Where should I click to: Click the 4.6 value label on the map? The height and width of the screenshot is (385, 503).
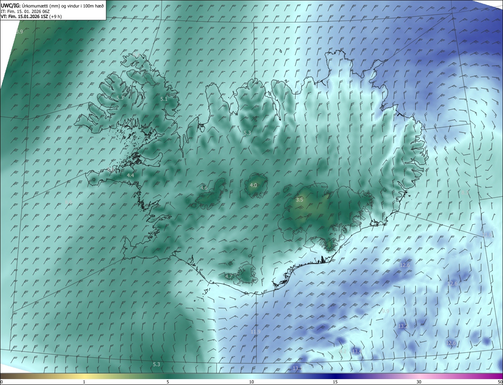[x=204, y=188]
